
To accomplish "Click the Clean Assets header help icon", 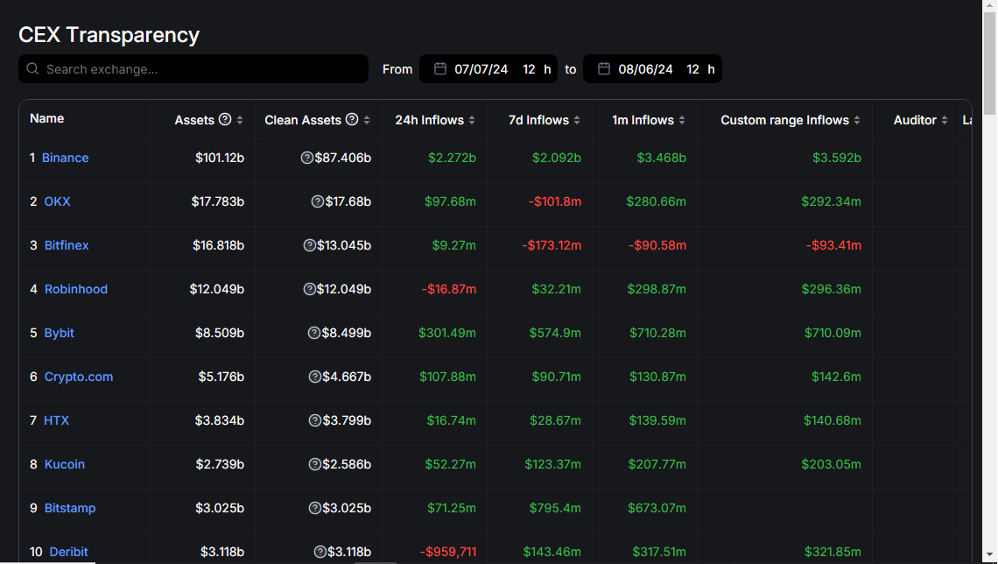I will [x=352, y=120].
